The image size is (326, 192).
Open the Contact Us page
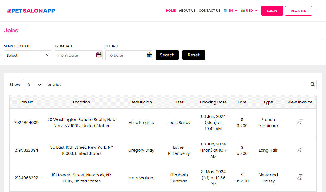209,11
